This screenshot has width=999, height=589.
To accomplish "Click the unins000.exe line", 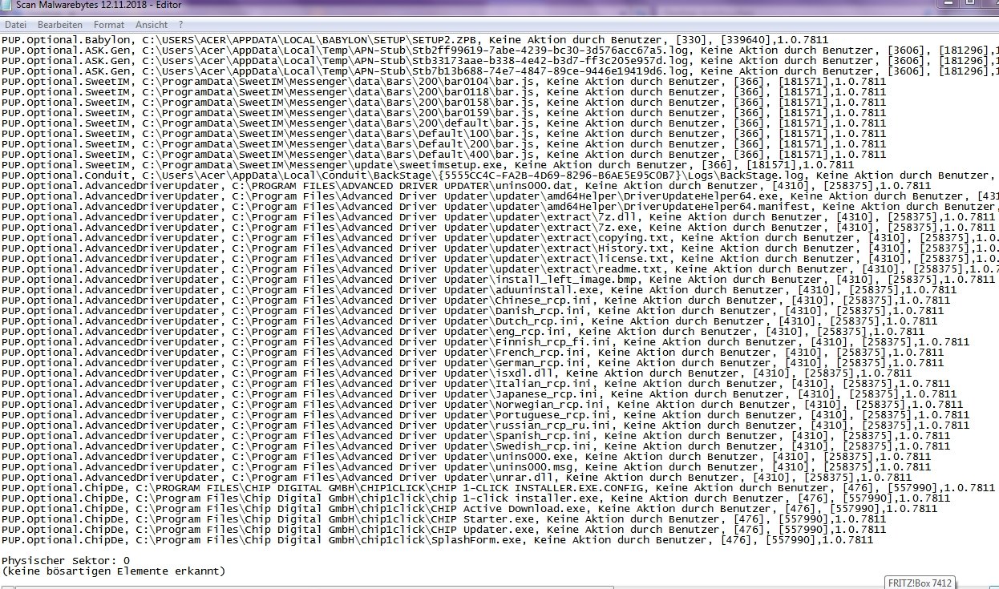I will pyautogui.click(x=466, y=456).
